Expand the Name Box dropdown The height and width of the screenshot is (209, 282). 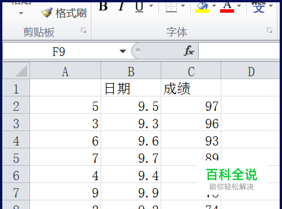[x=123, y=51]
